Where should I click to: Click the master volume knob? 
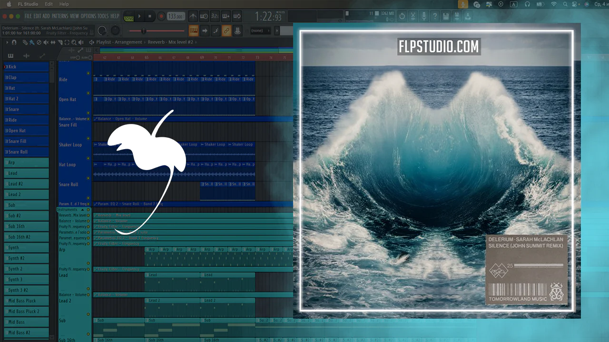[102, 31]
